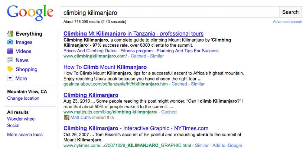The height and width of the screenshot is (155, 306).
Task: Expand More search tools
Action: 25,135
